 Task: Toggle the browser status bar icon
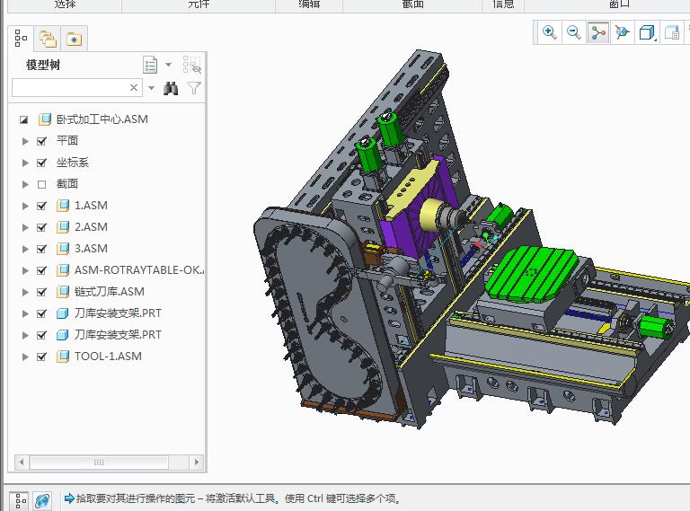(43, 500)
